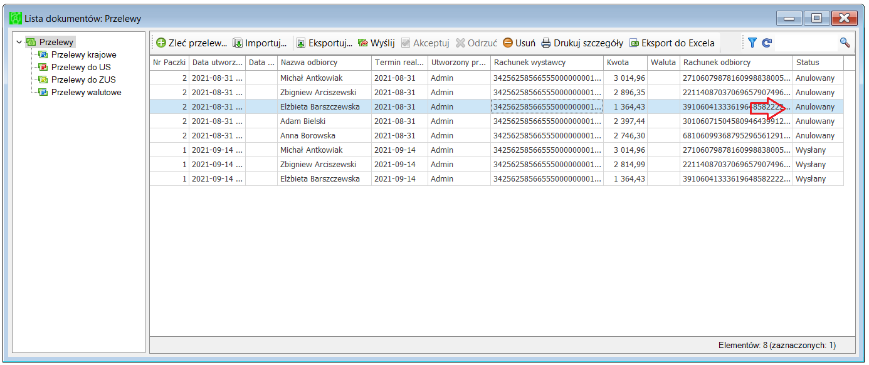This screenshot has height=365, width=869.
Task: Select the Anna Borowska row
Action: click(496, 136)
